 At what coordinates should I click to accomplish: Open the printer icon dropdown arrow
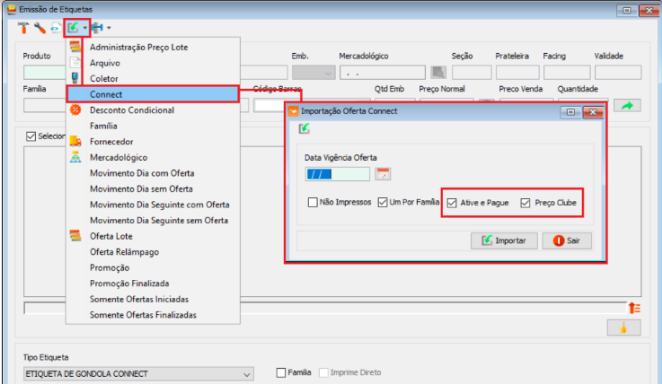coord(109,29)
